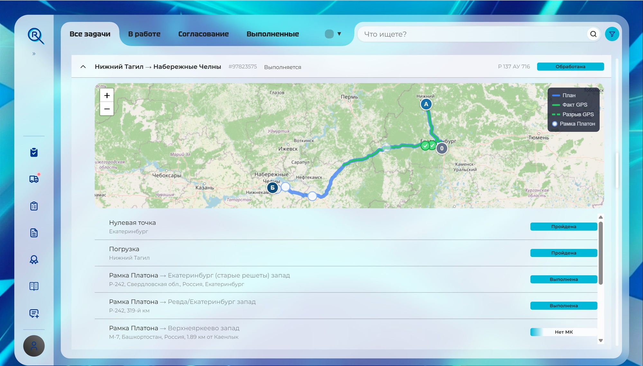643x366 pixels.
Task: Switch to the Согласование tab
Action: click(x=203, y=34)
